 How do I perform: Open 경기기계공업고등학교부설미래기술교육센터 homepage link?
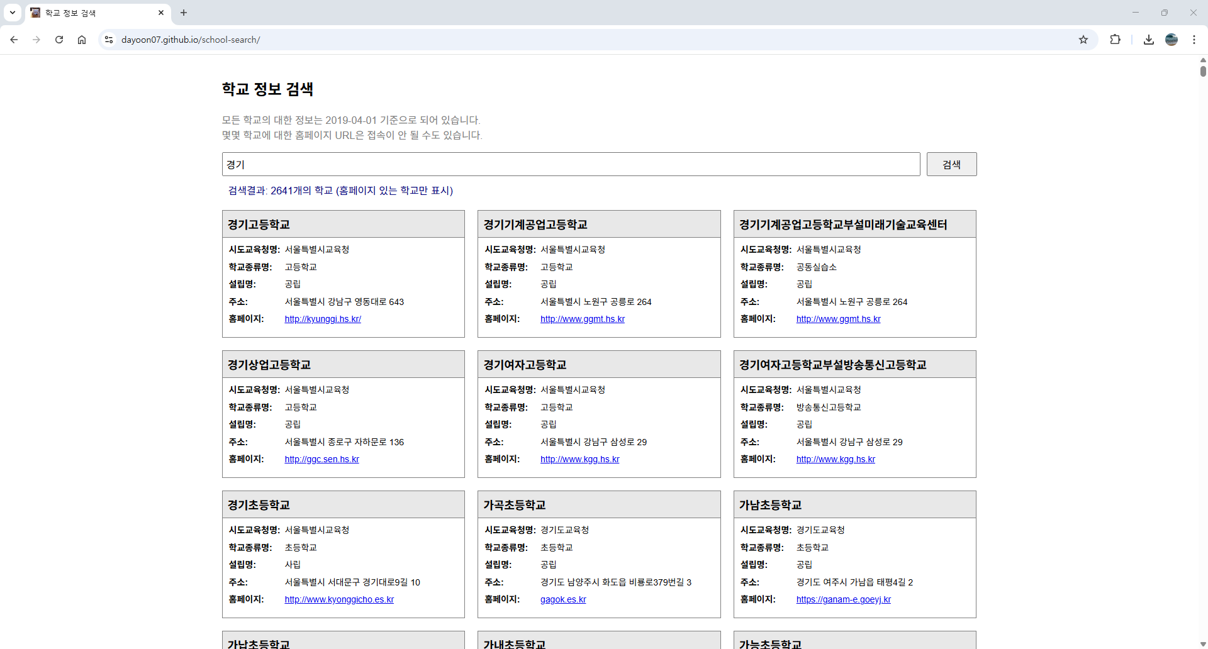pyautogui.click(x=838, y=319)
